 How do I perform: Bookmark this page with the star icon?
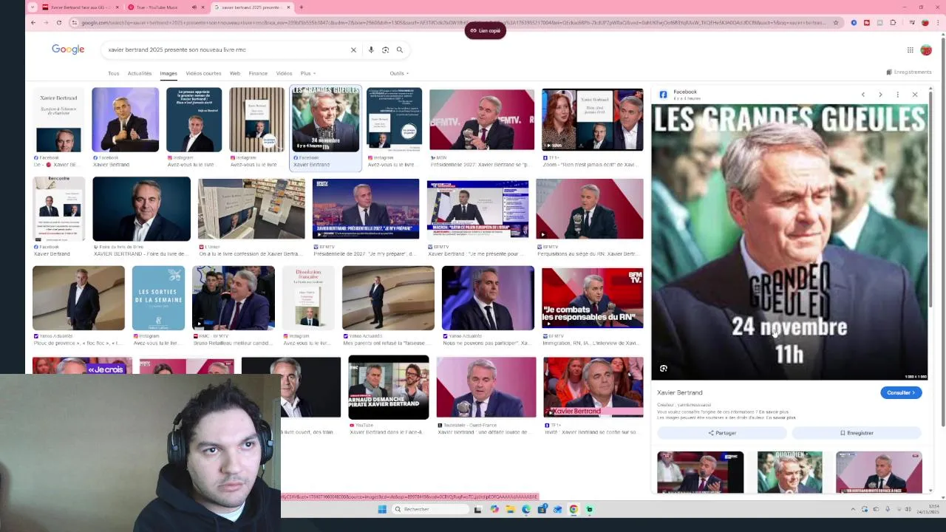tap(836, 23)
